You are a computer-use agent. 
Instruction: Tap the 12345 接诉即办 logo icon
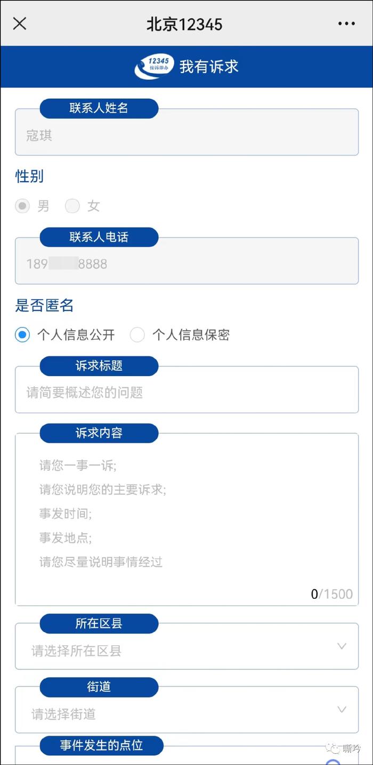coord(154,66)
